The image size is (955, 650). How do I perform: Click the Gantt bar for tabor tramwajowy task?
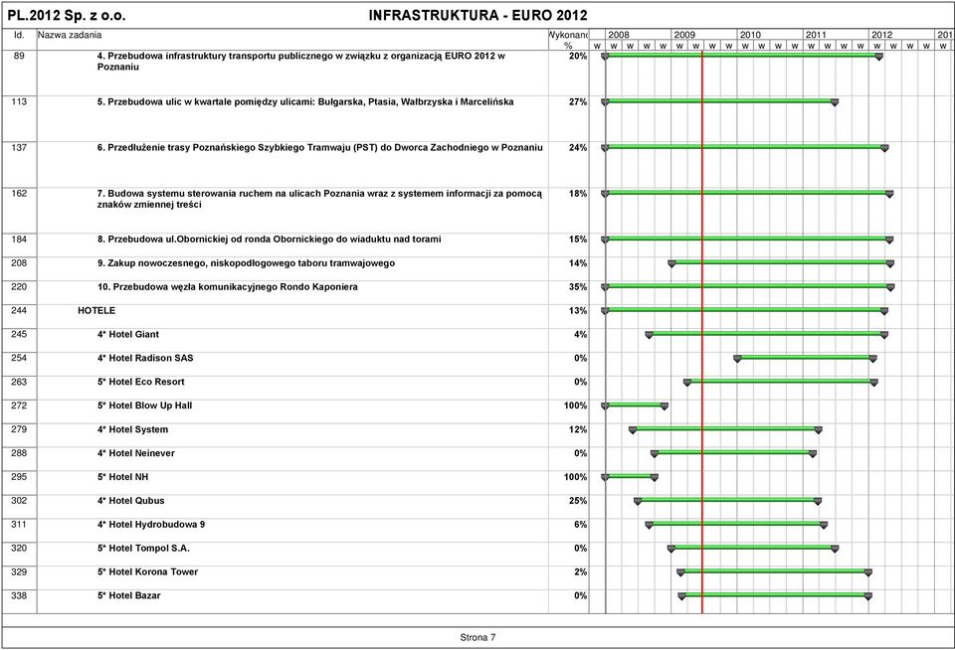pyautogui.click(x=781, y=263)
